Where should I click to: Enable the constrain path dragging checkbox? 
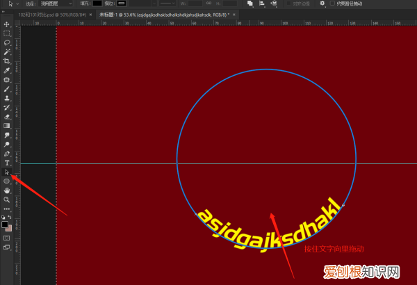pyautogui.click(x=332, y=3)
